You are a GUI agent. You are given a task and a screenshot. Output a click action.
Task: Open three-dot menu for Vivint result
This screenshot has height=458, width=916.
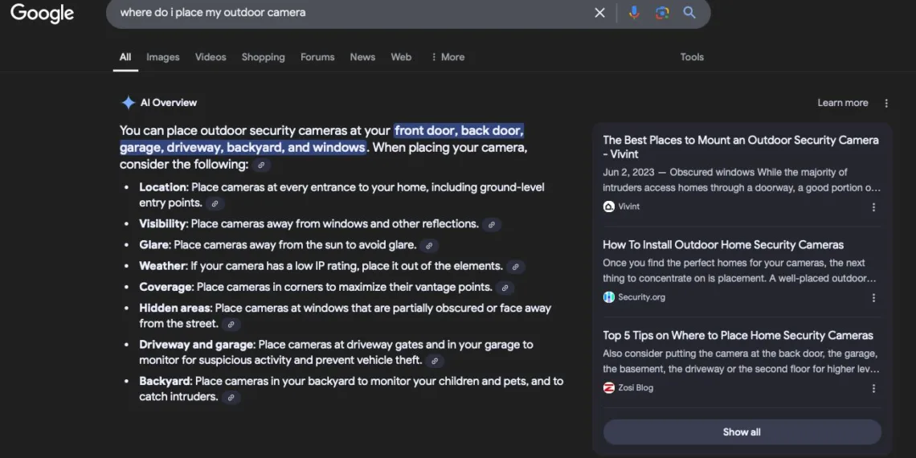coord(874,207)
